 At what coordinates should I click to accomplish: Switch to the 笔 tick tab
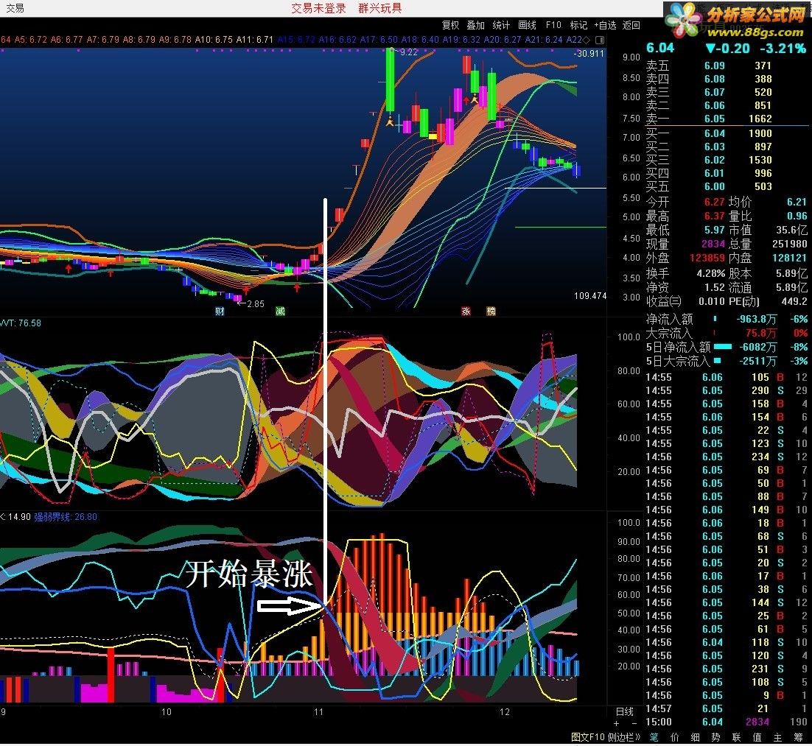(654, 736)
